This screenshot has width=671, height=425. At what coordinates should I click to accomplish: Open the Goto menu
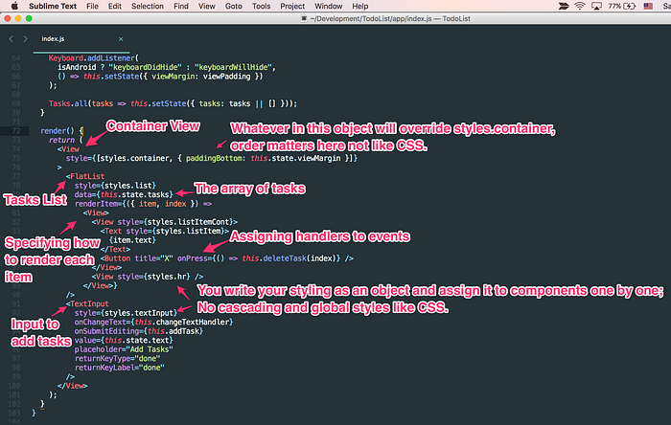point(233,6)
